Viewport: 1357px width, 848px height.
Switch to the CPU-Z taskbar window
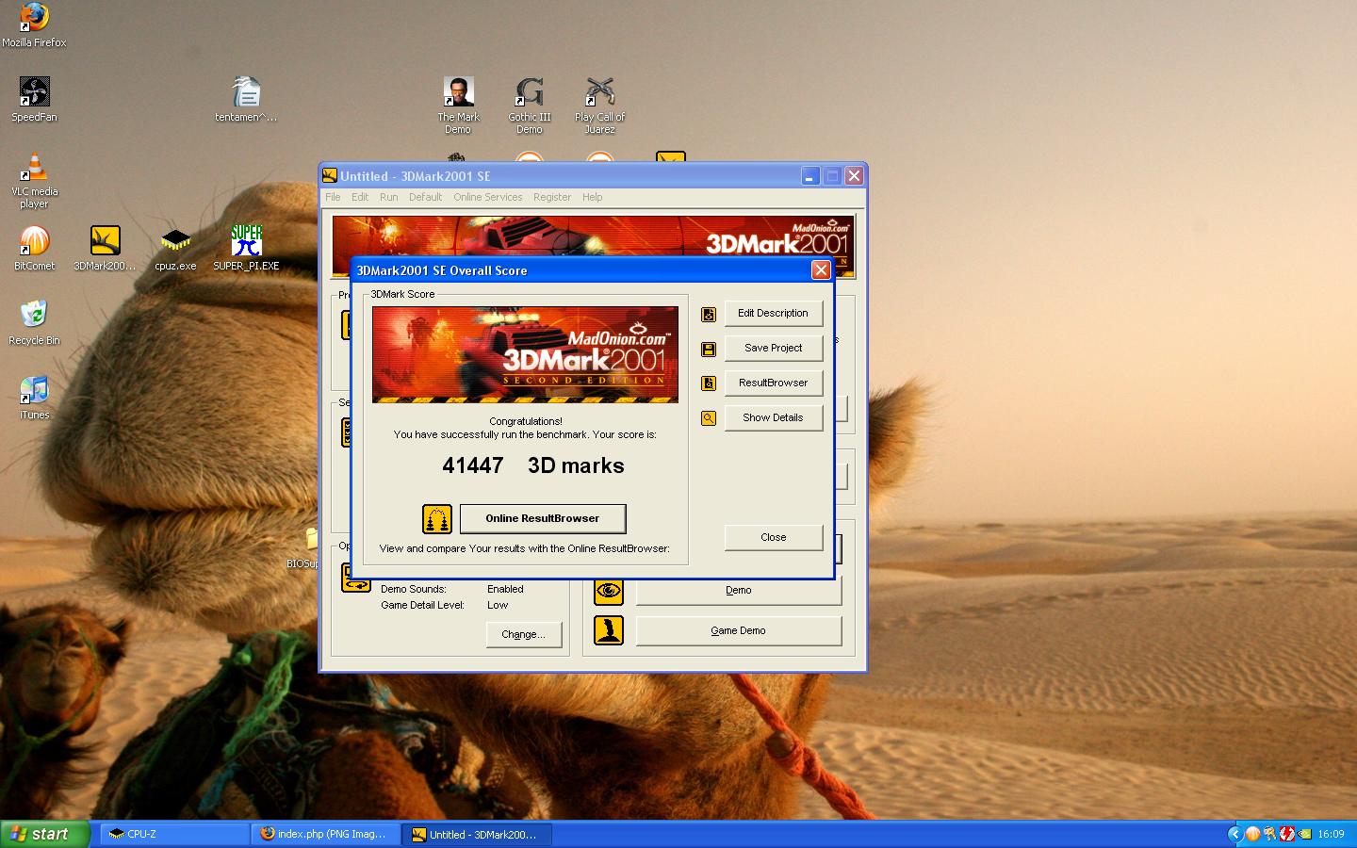click(174, 834)
